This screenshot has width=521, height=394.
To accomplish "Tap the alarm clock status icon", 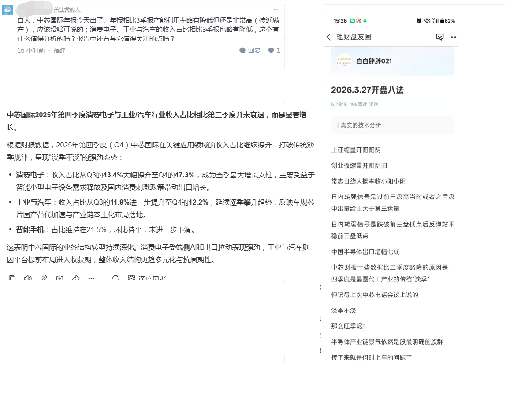I will (419, 21).
